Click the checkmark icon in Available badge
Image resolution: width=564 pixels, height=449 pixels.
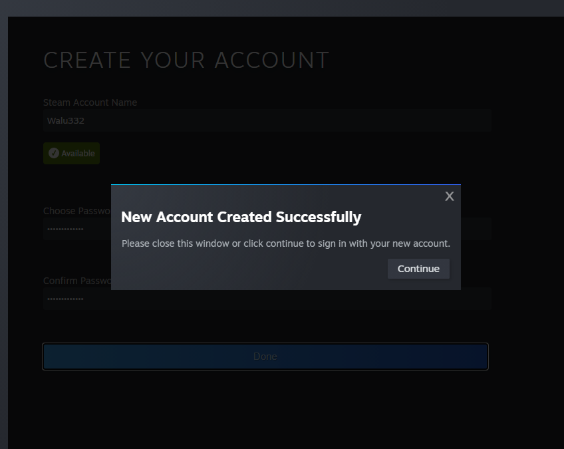pyautogui.click(x=54, y=153)
